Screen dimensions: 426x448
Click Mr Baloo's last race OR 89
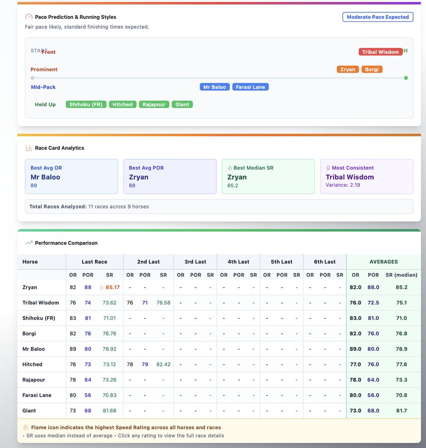(x=73, y=349)
